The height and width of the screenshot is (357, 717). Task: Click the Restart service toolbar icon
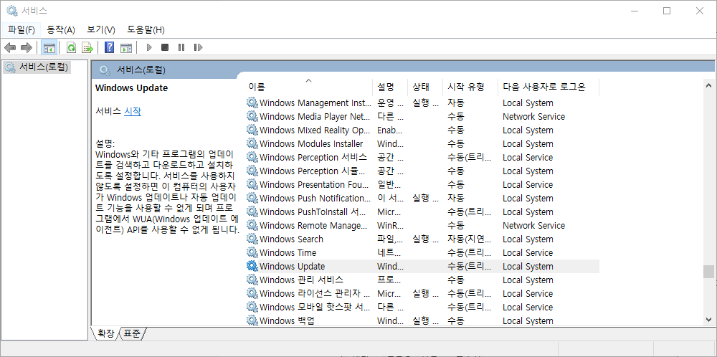pos(198,47)
